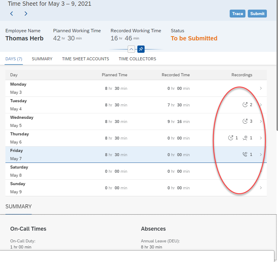Select the highlighted Friday day label

point(17,150)
